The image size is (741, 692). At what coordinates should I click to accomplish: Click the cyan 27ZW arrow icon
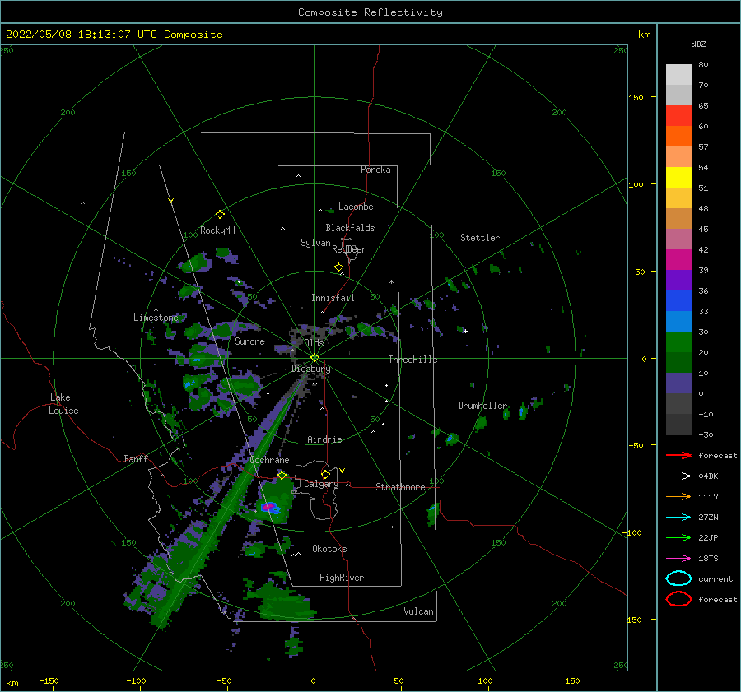pyautogui.click(x=678, y=518)
